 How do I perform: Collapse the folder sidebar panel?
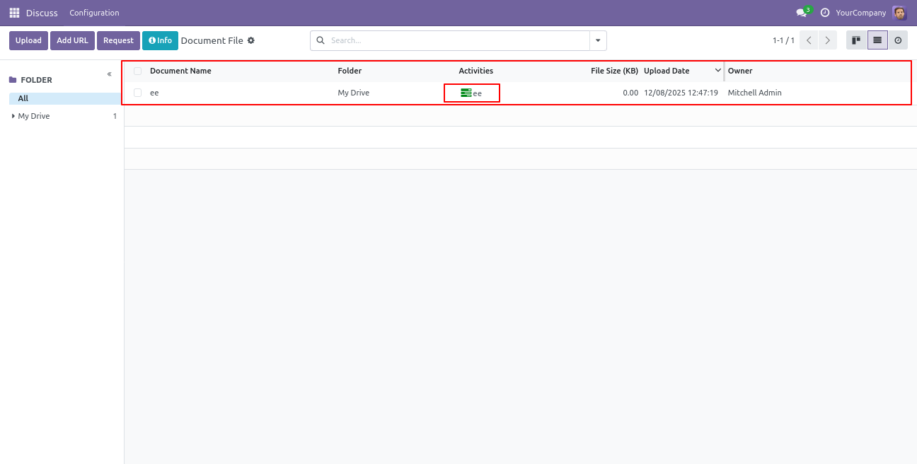109,74
